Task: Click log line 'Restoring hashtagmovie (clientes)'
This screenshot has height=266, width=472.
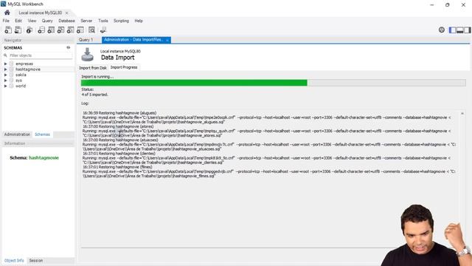Action: [x=119, y=154]
